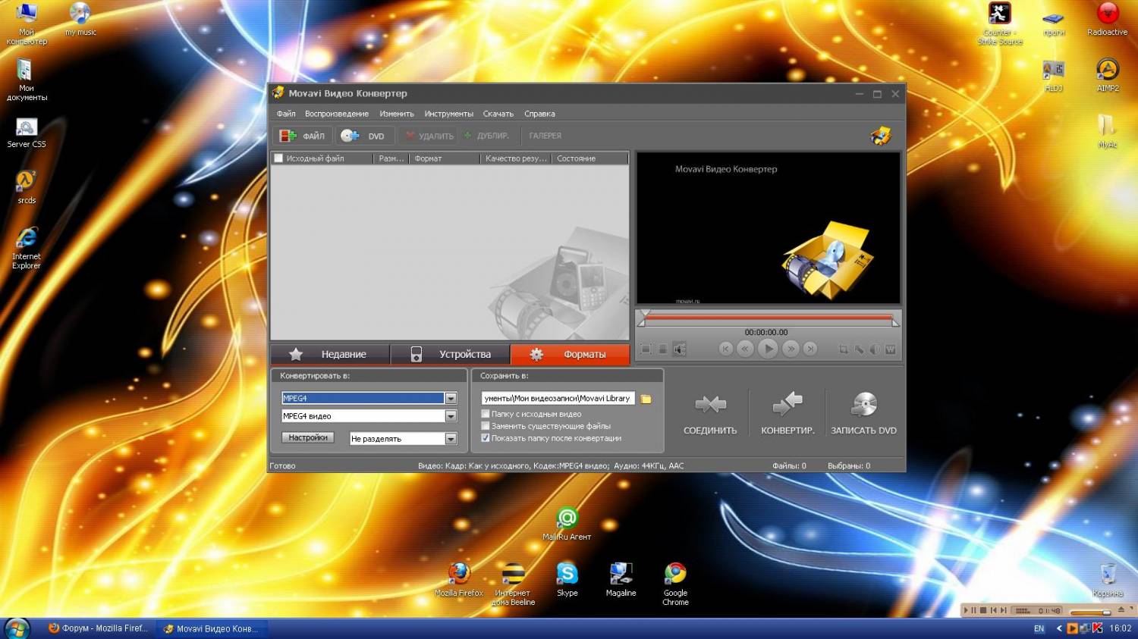Select the crop tool icon under the preview

pos(843,349)
